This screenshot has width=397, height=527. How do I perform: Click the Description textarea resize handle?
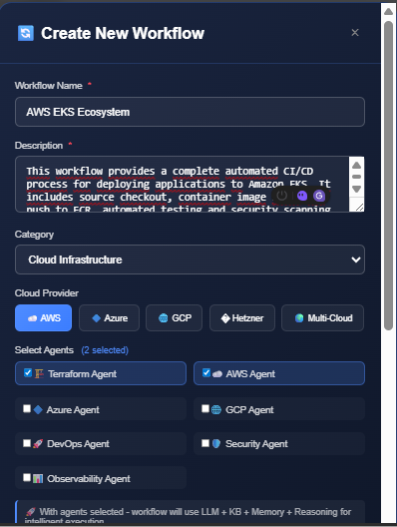359,208
